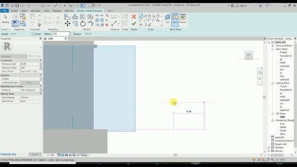Toggle the Chain checkbox

33,34
